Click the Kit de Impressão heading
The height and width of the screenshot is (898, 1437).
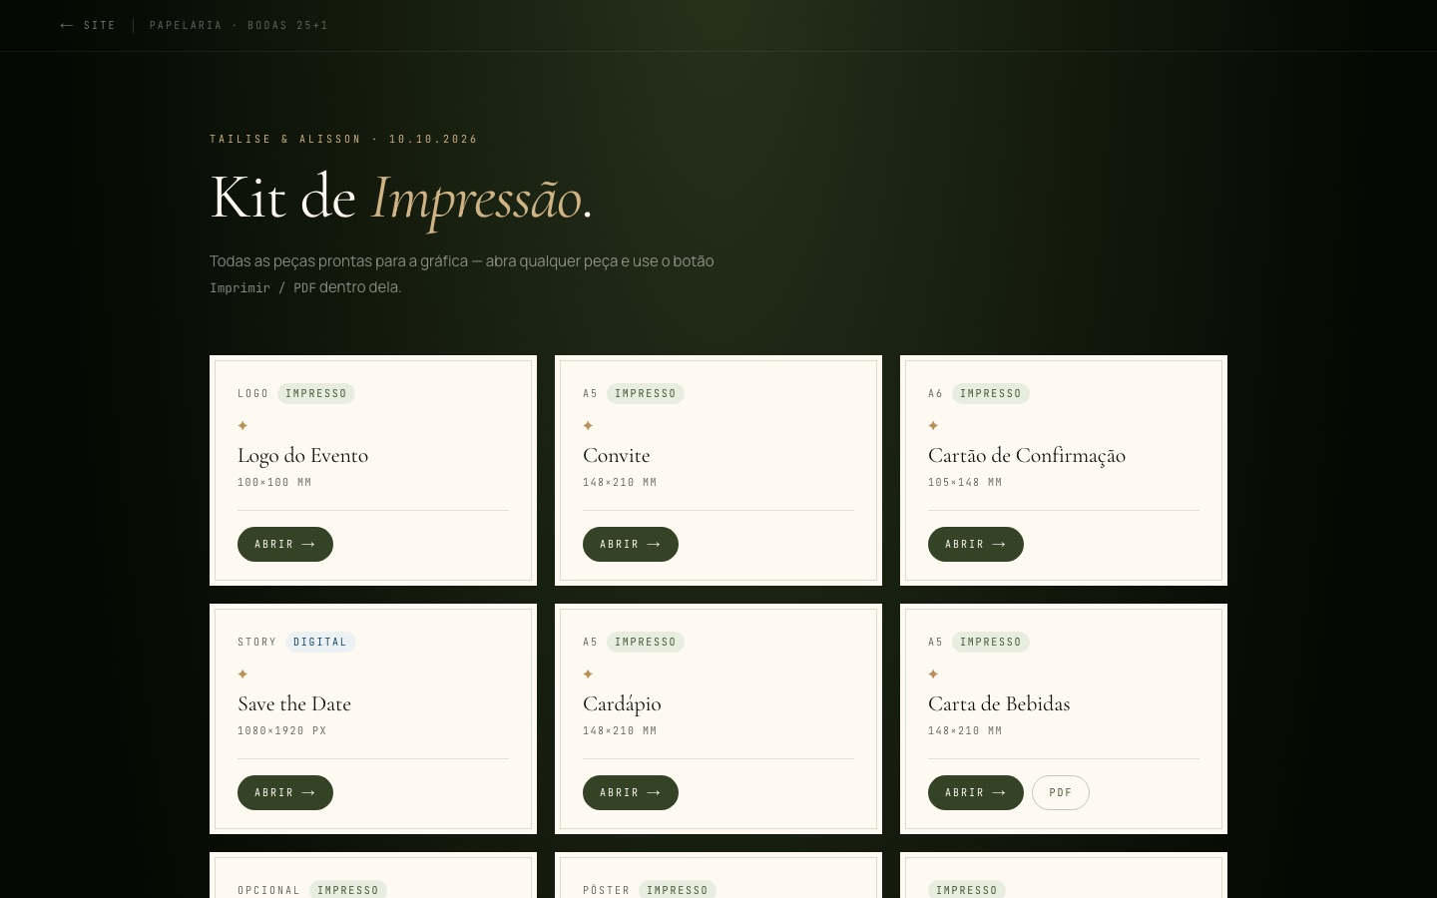pos(401,198)
